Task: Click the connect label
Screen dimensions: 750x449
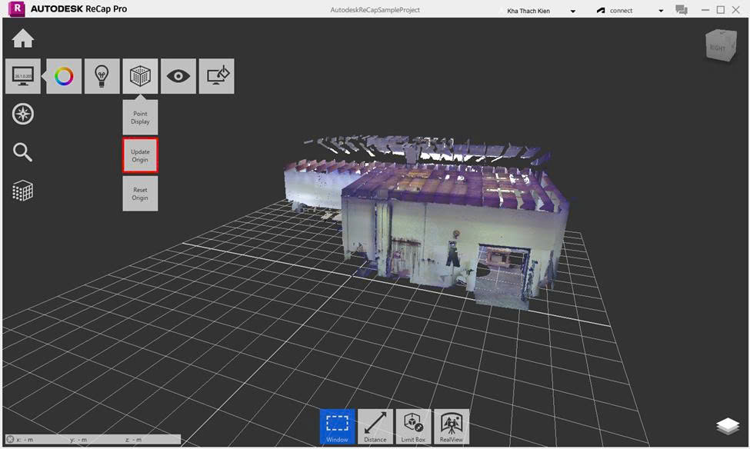Action: click(x=621, y=11)
